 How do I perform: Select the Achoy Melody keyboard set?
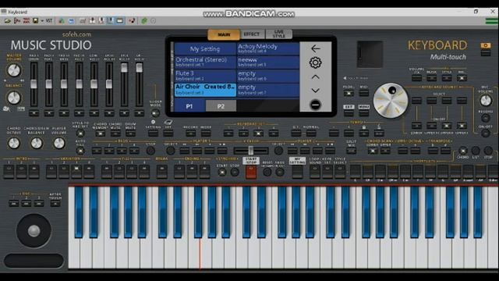tap(268, 48)
